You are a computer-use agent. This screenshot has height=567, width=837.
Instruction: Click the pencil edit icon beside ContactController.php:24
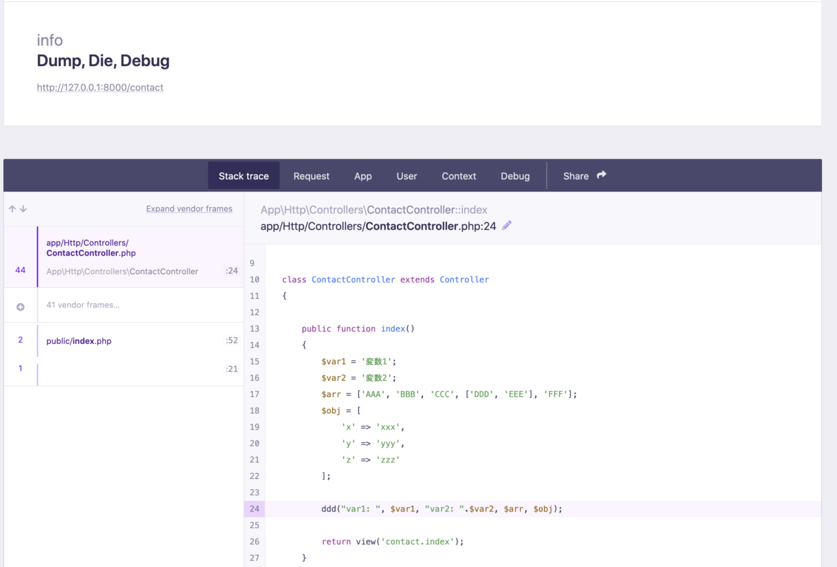click(x=507, y=226)
